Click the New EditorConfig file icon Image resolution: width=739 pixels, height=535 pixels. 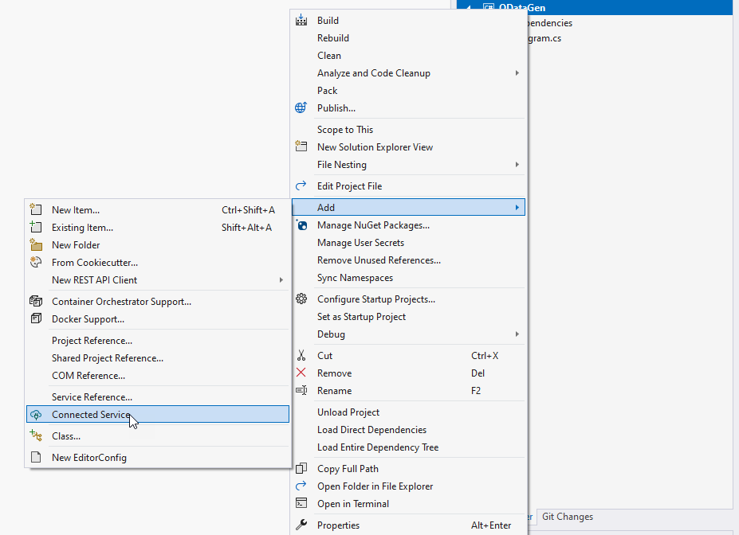pos(36,457)
